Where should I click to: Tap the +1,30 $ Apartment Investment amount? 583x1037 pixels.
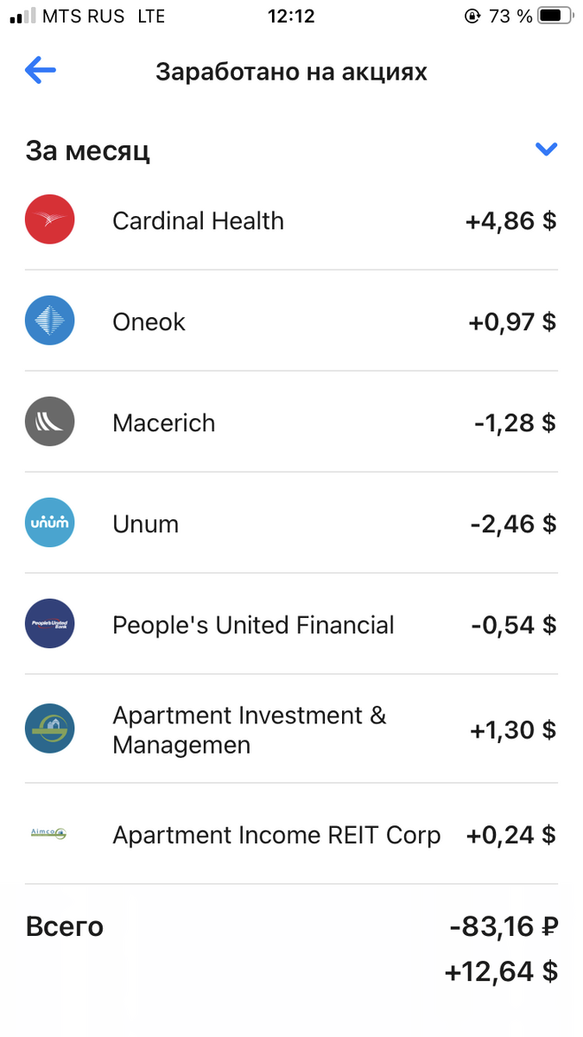[513, 730]
